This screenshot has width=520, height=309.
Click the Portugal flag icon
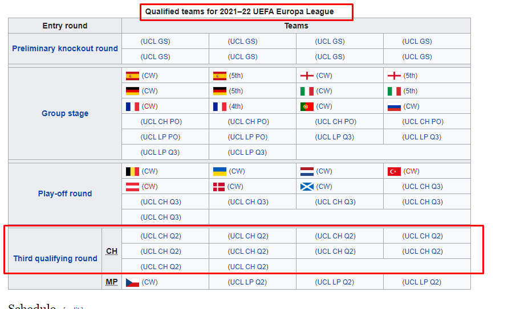pyautogui.click(x=307, y=106)
